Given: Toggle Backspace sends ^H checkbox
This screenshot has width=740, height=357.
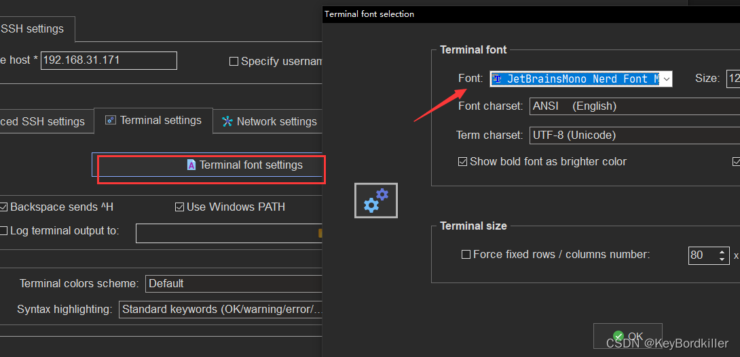Looking at the screenshot, I should (x=4, y=207).
